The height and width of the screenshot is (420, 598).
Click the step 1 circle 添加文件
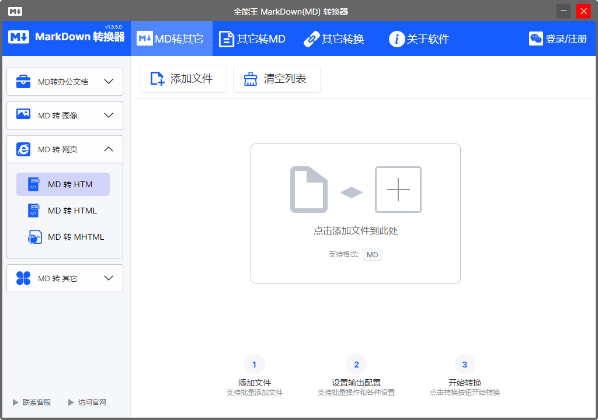[255, 365]
